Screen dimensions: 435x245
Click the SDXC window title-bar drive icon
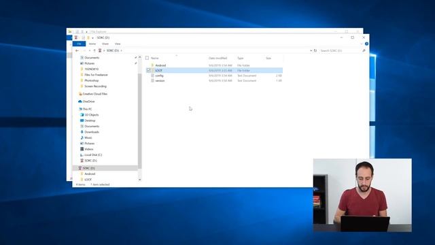76,38
